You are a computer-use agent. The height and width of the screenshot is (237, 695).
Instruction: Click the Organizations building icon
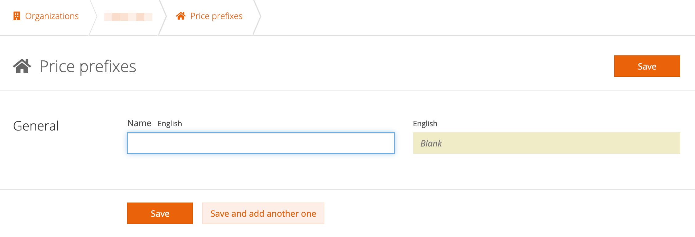(17, 16)
